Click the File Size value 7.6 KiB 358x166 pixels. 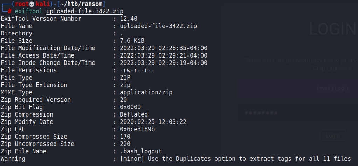point(132,41)
